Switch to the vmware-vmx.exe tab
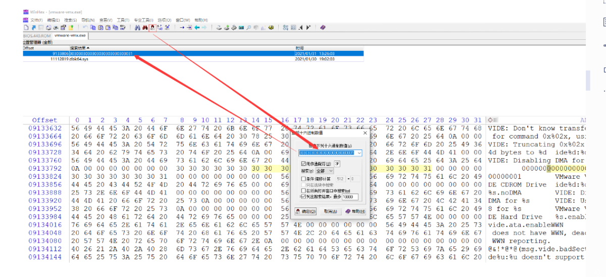The width and height of the screenshot is (606, 277). tap(70, 36)
